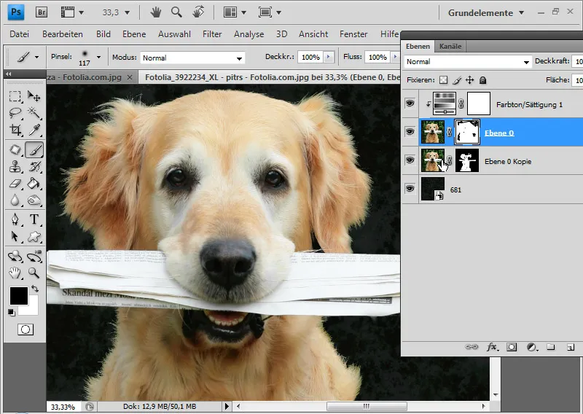This screenshot has width=583, height=414.
Task: Select the 3D Orbit camera tool
Action: (34, 257)
